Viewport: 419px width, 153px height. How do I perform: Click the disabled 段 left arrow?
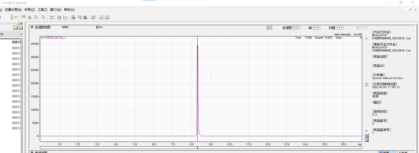(362, 27)
